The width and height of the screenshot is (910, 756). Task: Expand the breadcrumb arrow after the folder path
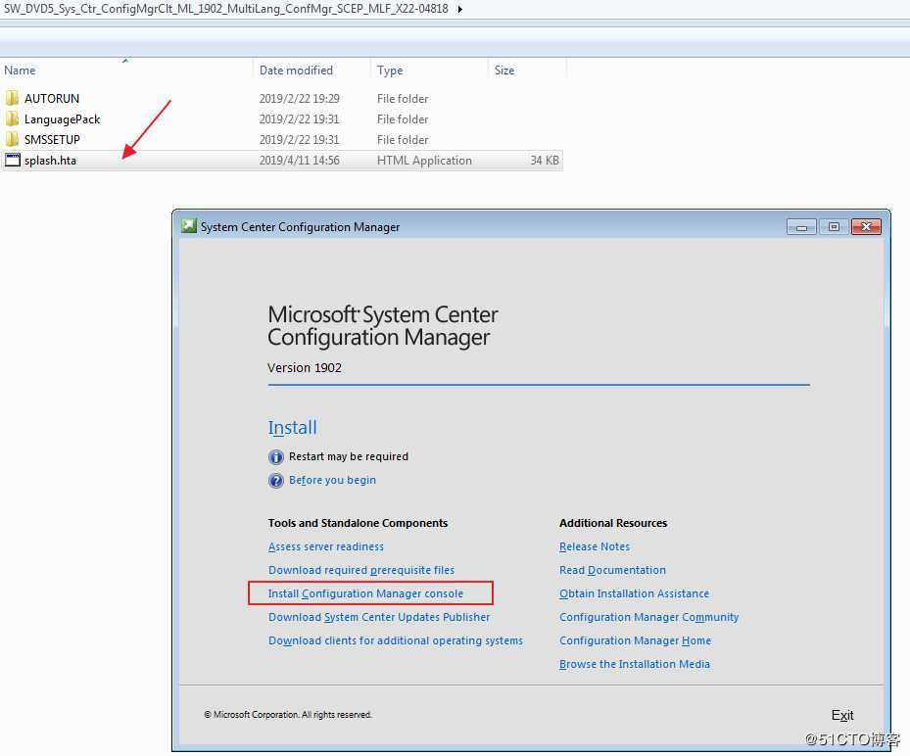pyautogui.click(x=459, y=9)
